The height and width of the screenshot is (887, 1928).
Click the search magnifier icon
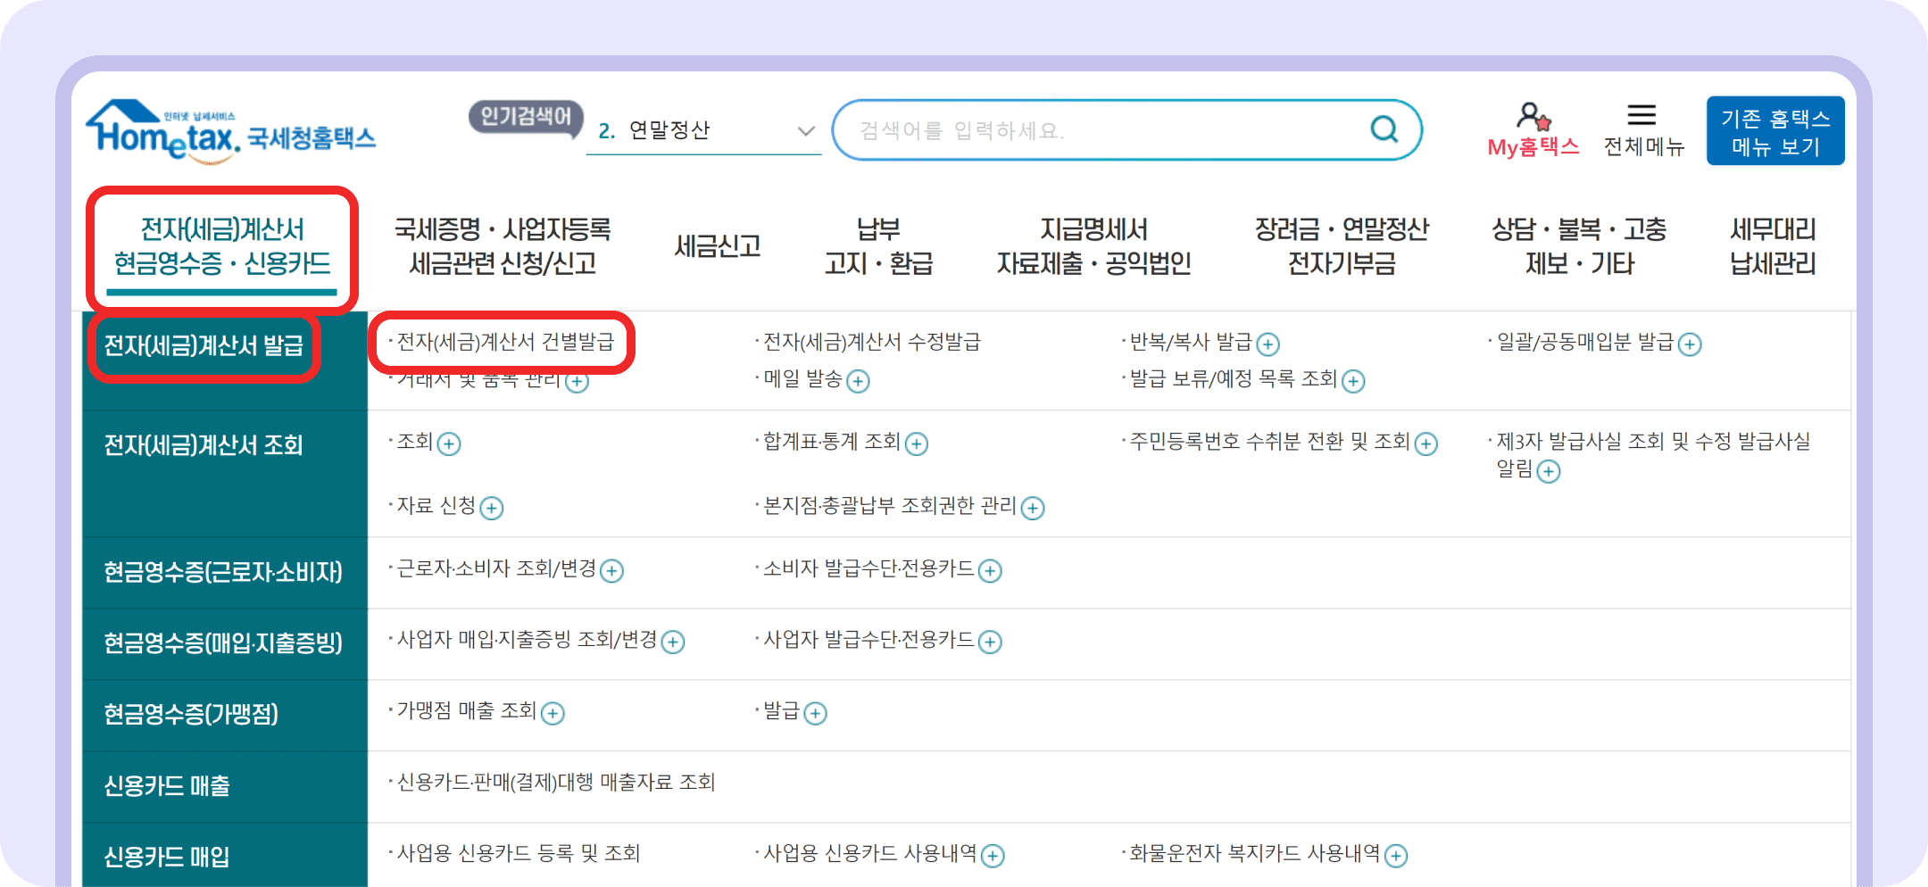(1383, 129)
